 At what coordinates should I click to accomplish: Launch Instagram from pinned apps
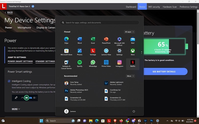tap(119, 63)
